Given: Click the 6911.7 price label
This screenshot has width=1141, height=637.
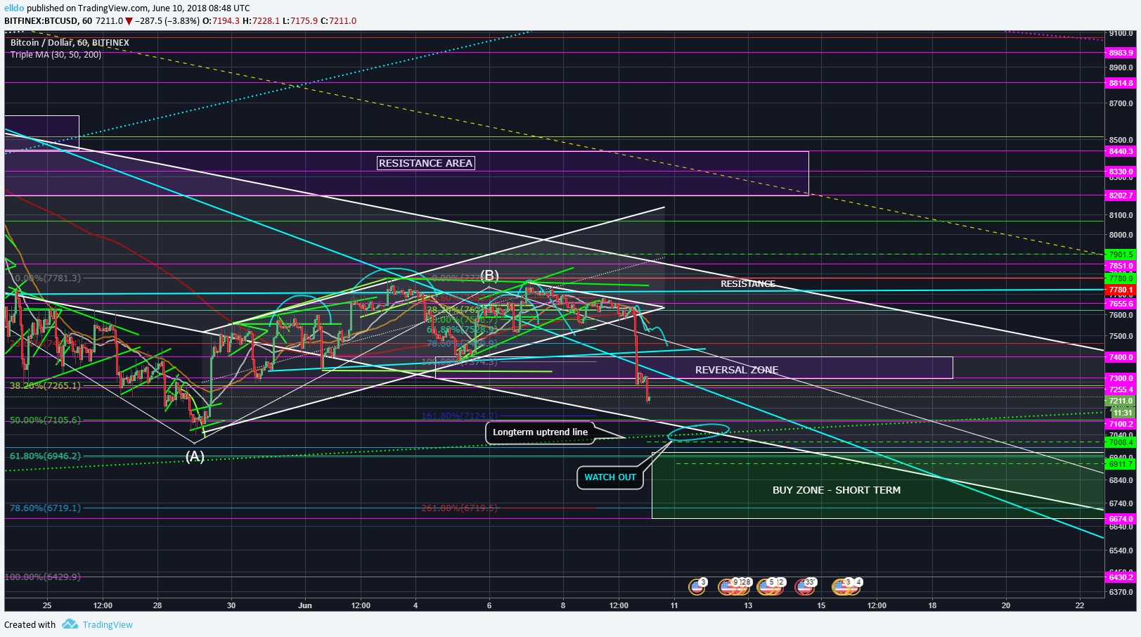Looking at the screenshot, I should click(1121, 464).
